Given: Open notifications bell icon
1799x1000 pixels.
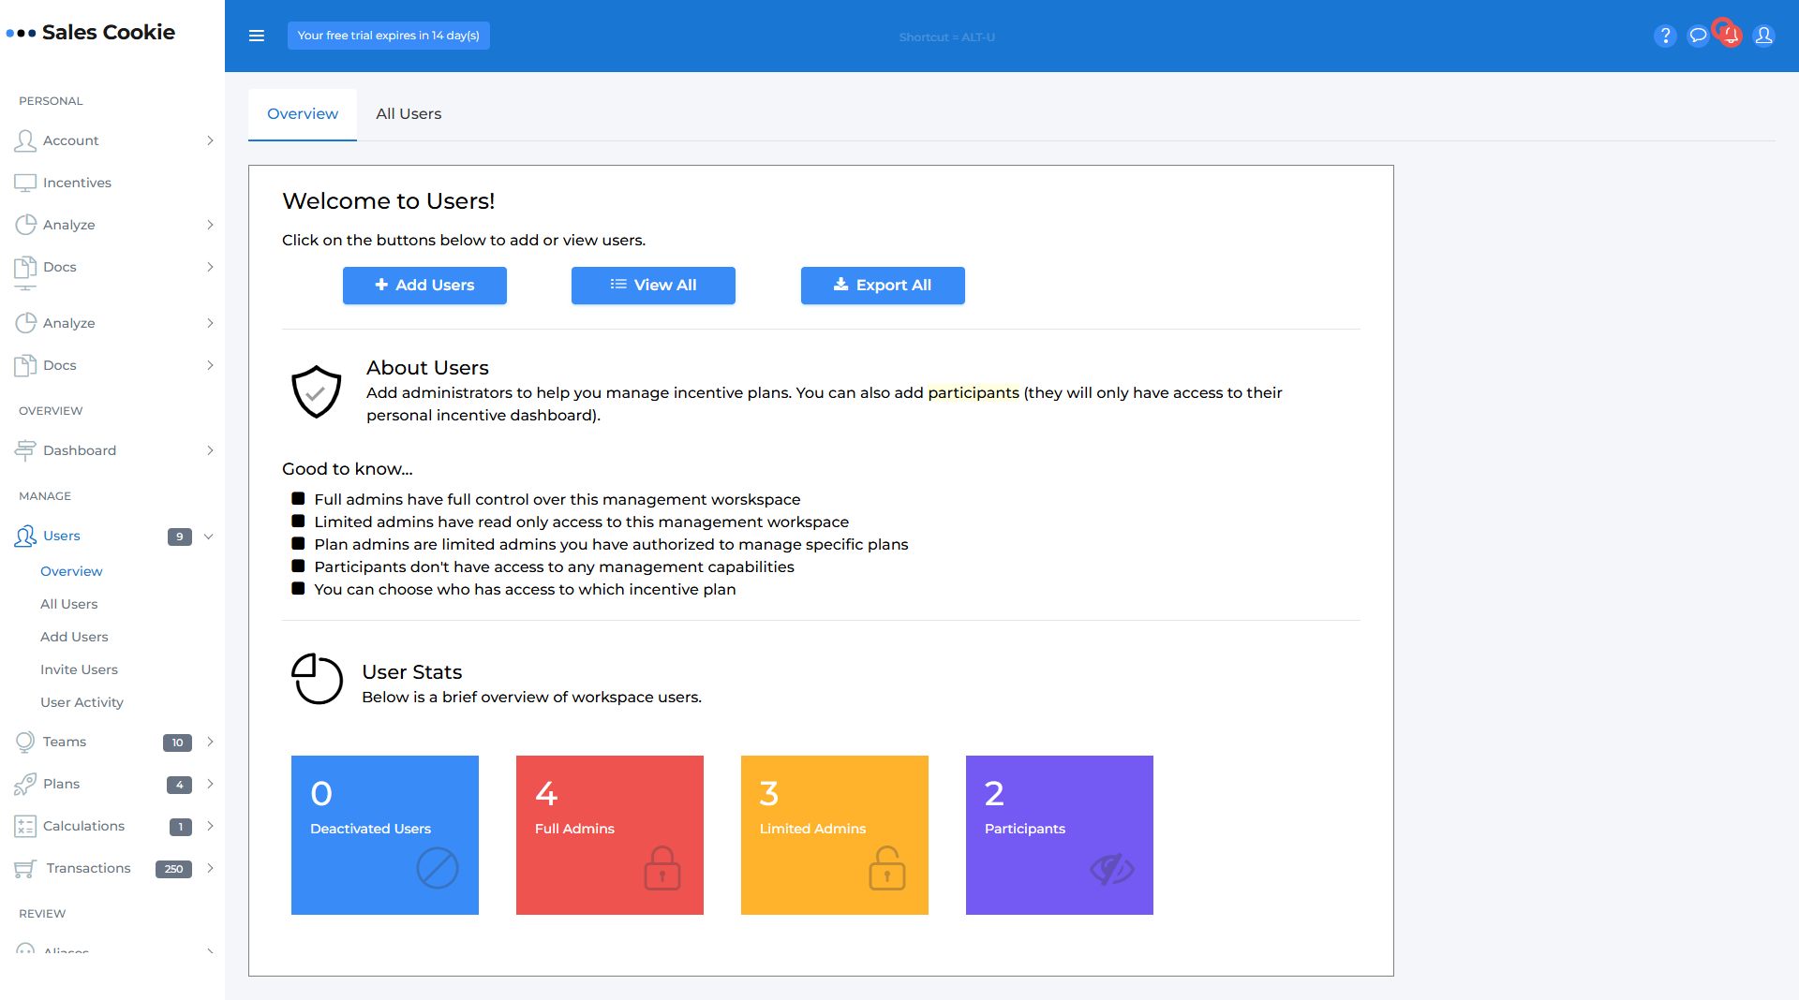Looking at the screenshot, I should pyautogui.click(x=1731, y=36).
